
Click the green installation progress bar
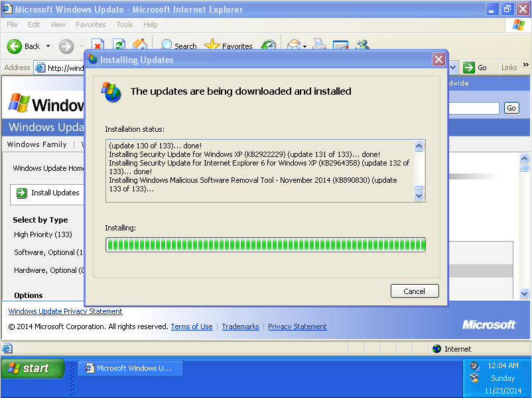(x=265, y=244)
